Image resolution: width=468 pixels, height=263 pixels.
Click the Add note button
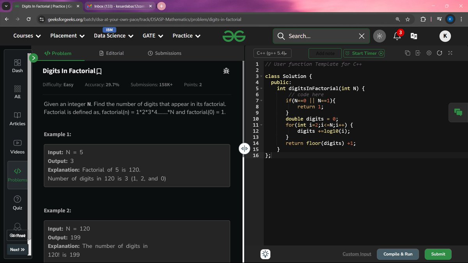325,53
